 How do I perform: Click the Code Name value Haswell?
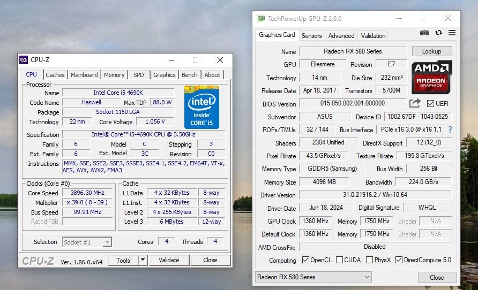click(91, 102)
